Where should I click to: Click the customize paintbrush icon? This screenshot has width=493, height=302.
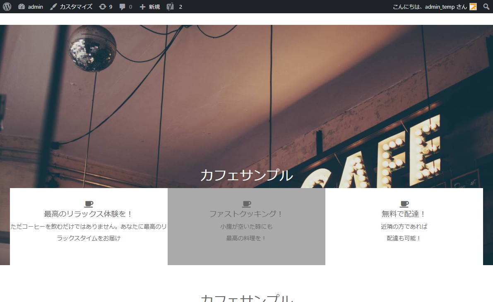[53, 7]
